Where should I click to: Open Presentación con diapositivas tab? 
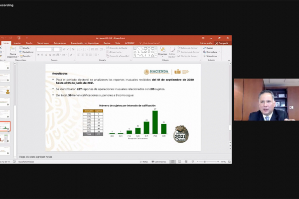85,43
